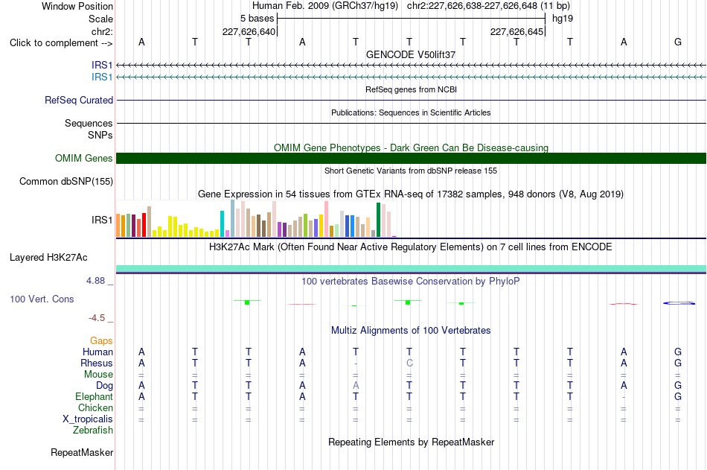This screenshot has height=470, width=707.
Task: Click the Zebrafish species row label
Action: (x=93, y=431)
